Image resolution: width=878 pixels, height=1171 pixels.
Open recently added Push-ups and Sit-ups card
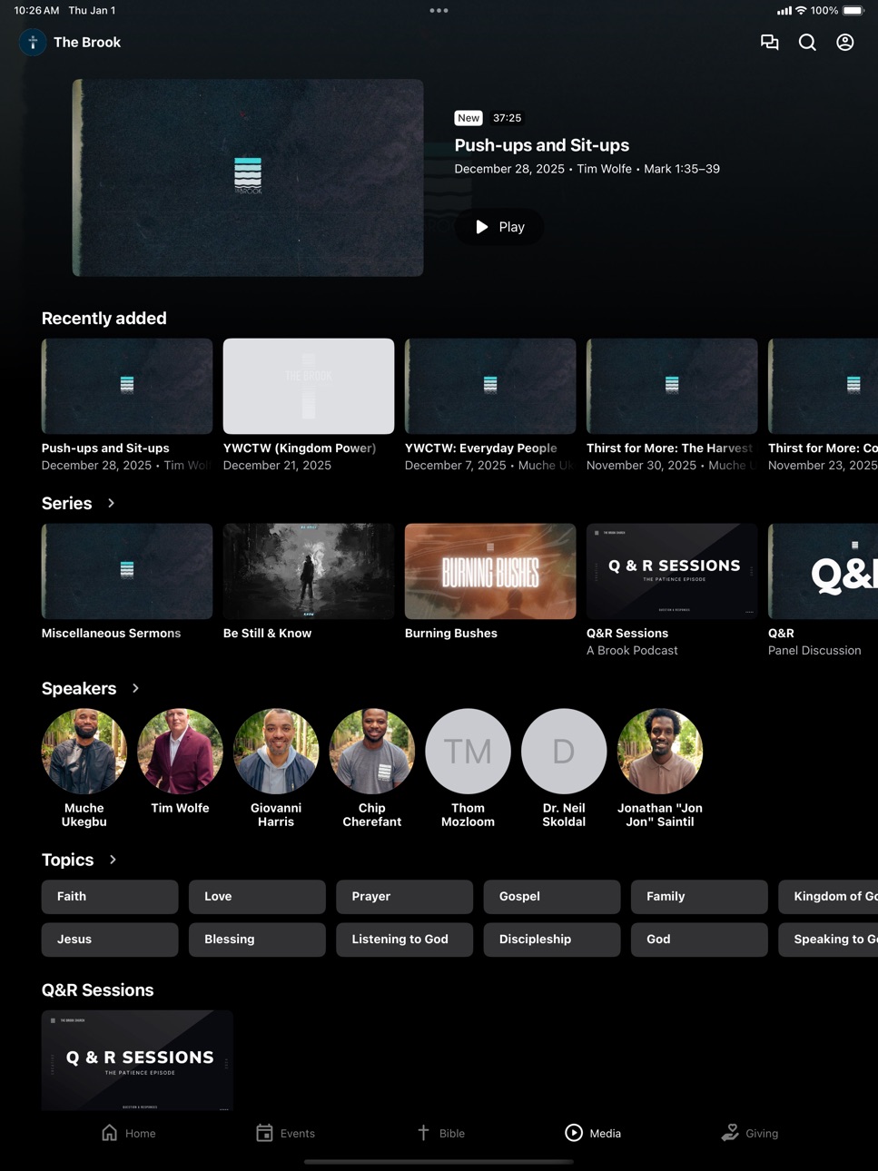point(127,406)
